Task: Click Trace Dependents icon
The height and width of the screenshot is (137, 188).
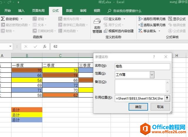Action: [140, 25]
